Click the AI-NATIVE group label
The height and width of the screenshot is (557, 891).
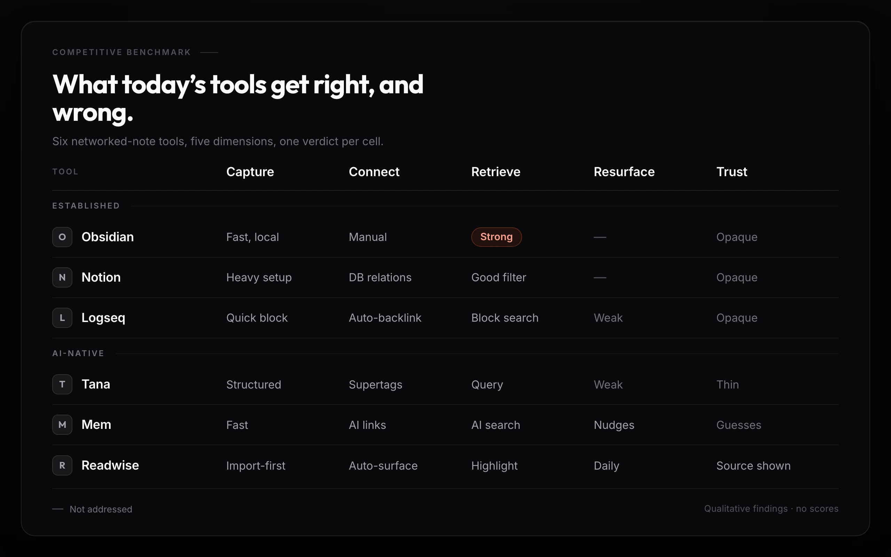pos(78,354)
